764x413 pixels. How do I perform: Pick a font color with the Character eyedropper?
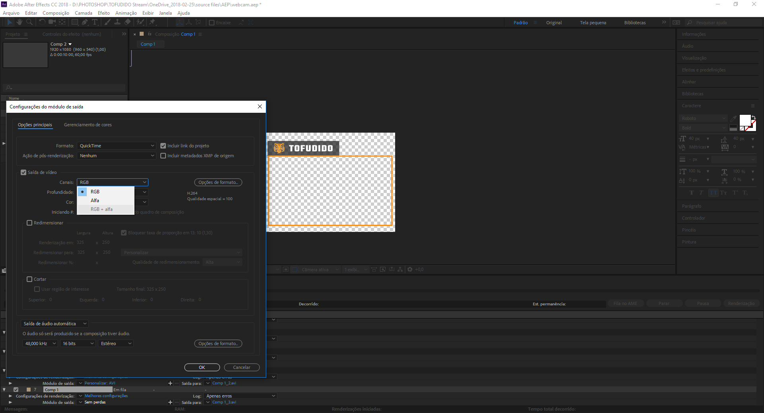(x=733, y=118)
